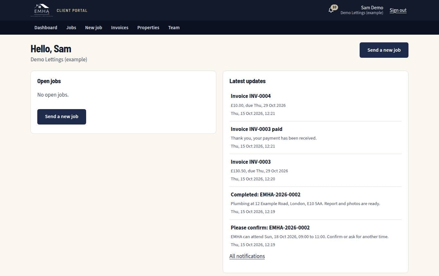
Task: Open All notifications link
Action: (247, 256)
